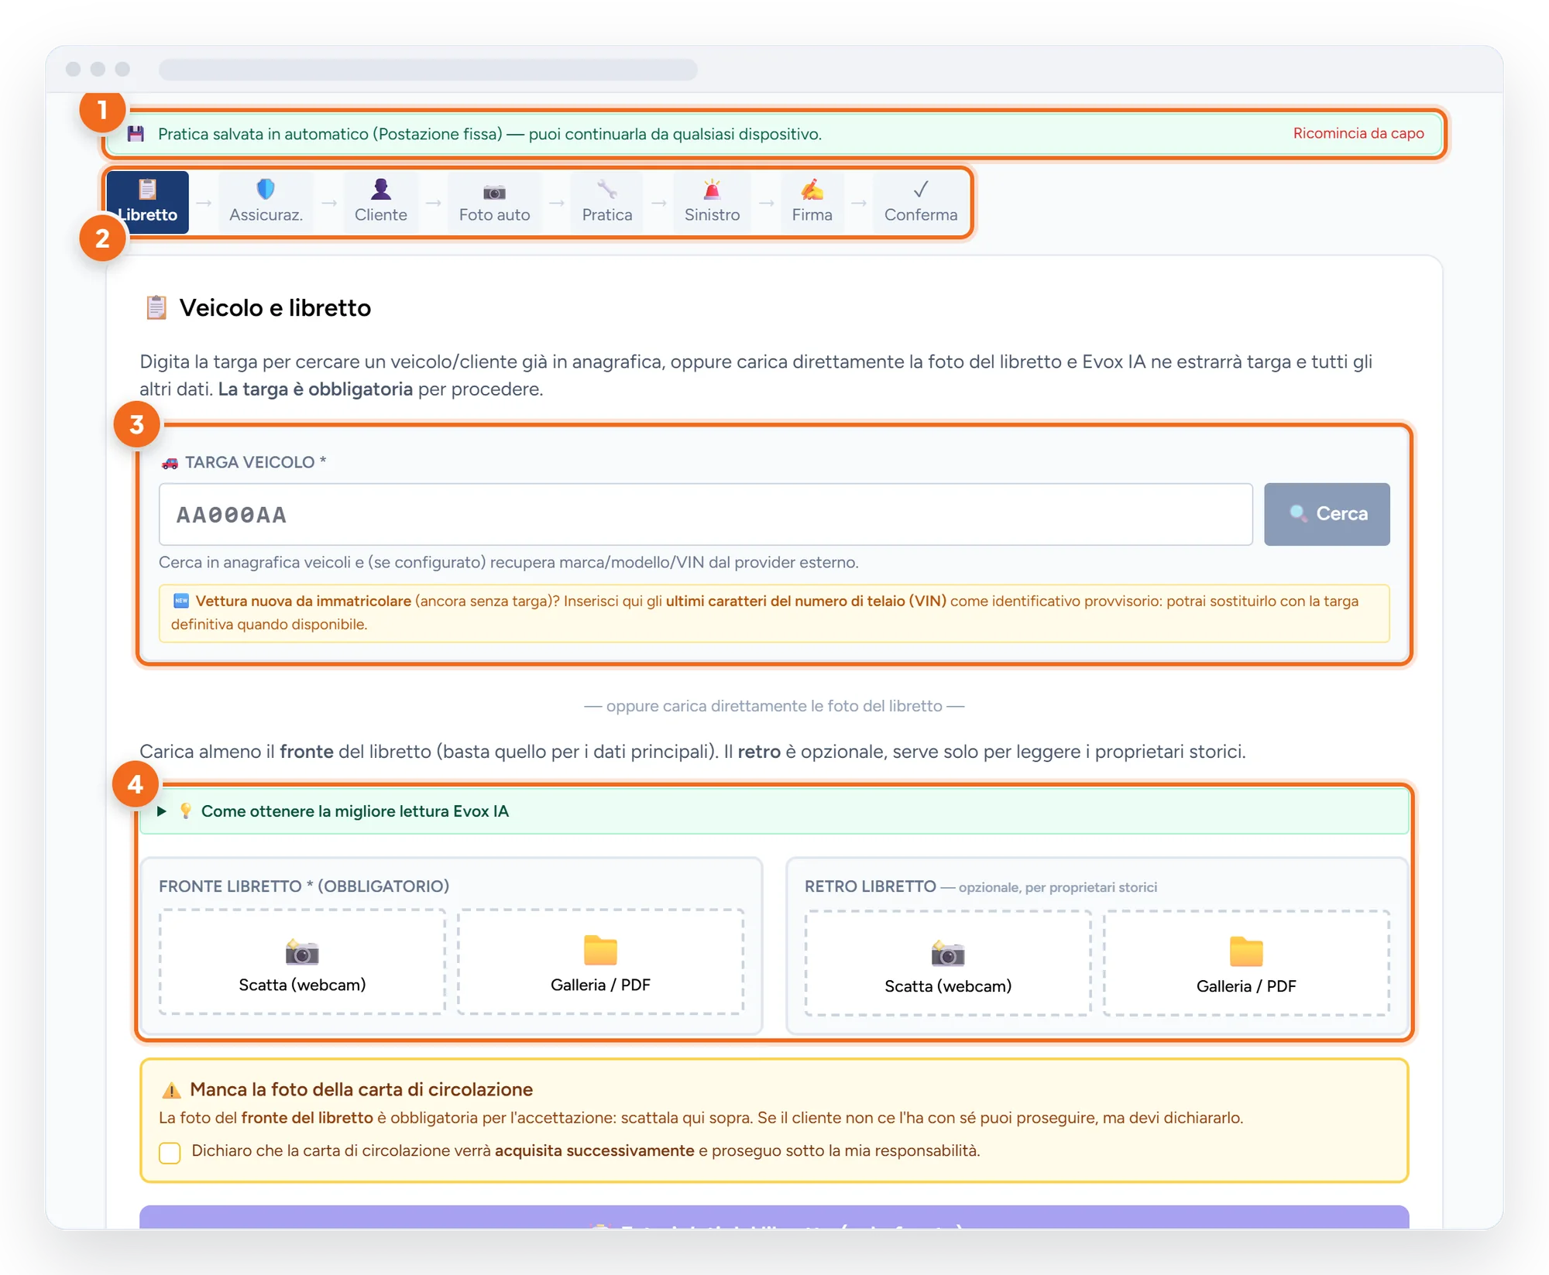Go to the Cliente person step
This screenshot has width=1549, height=1275.
380,201
